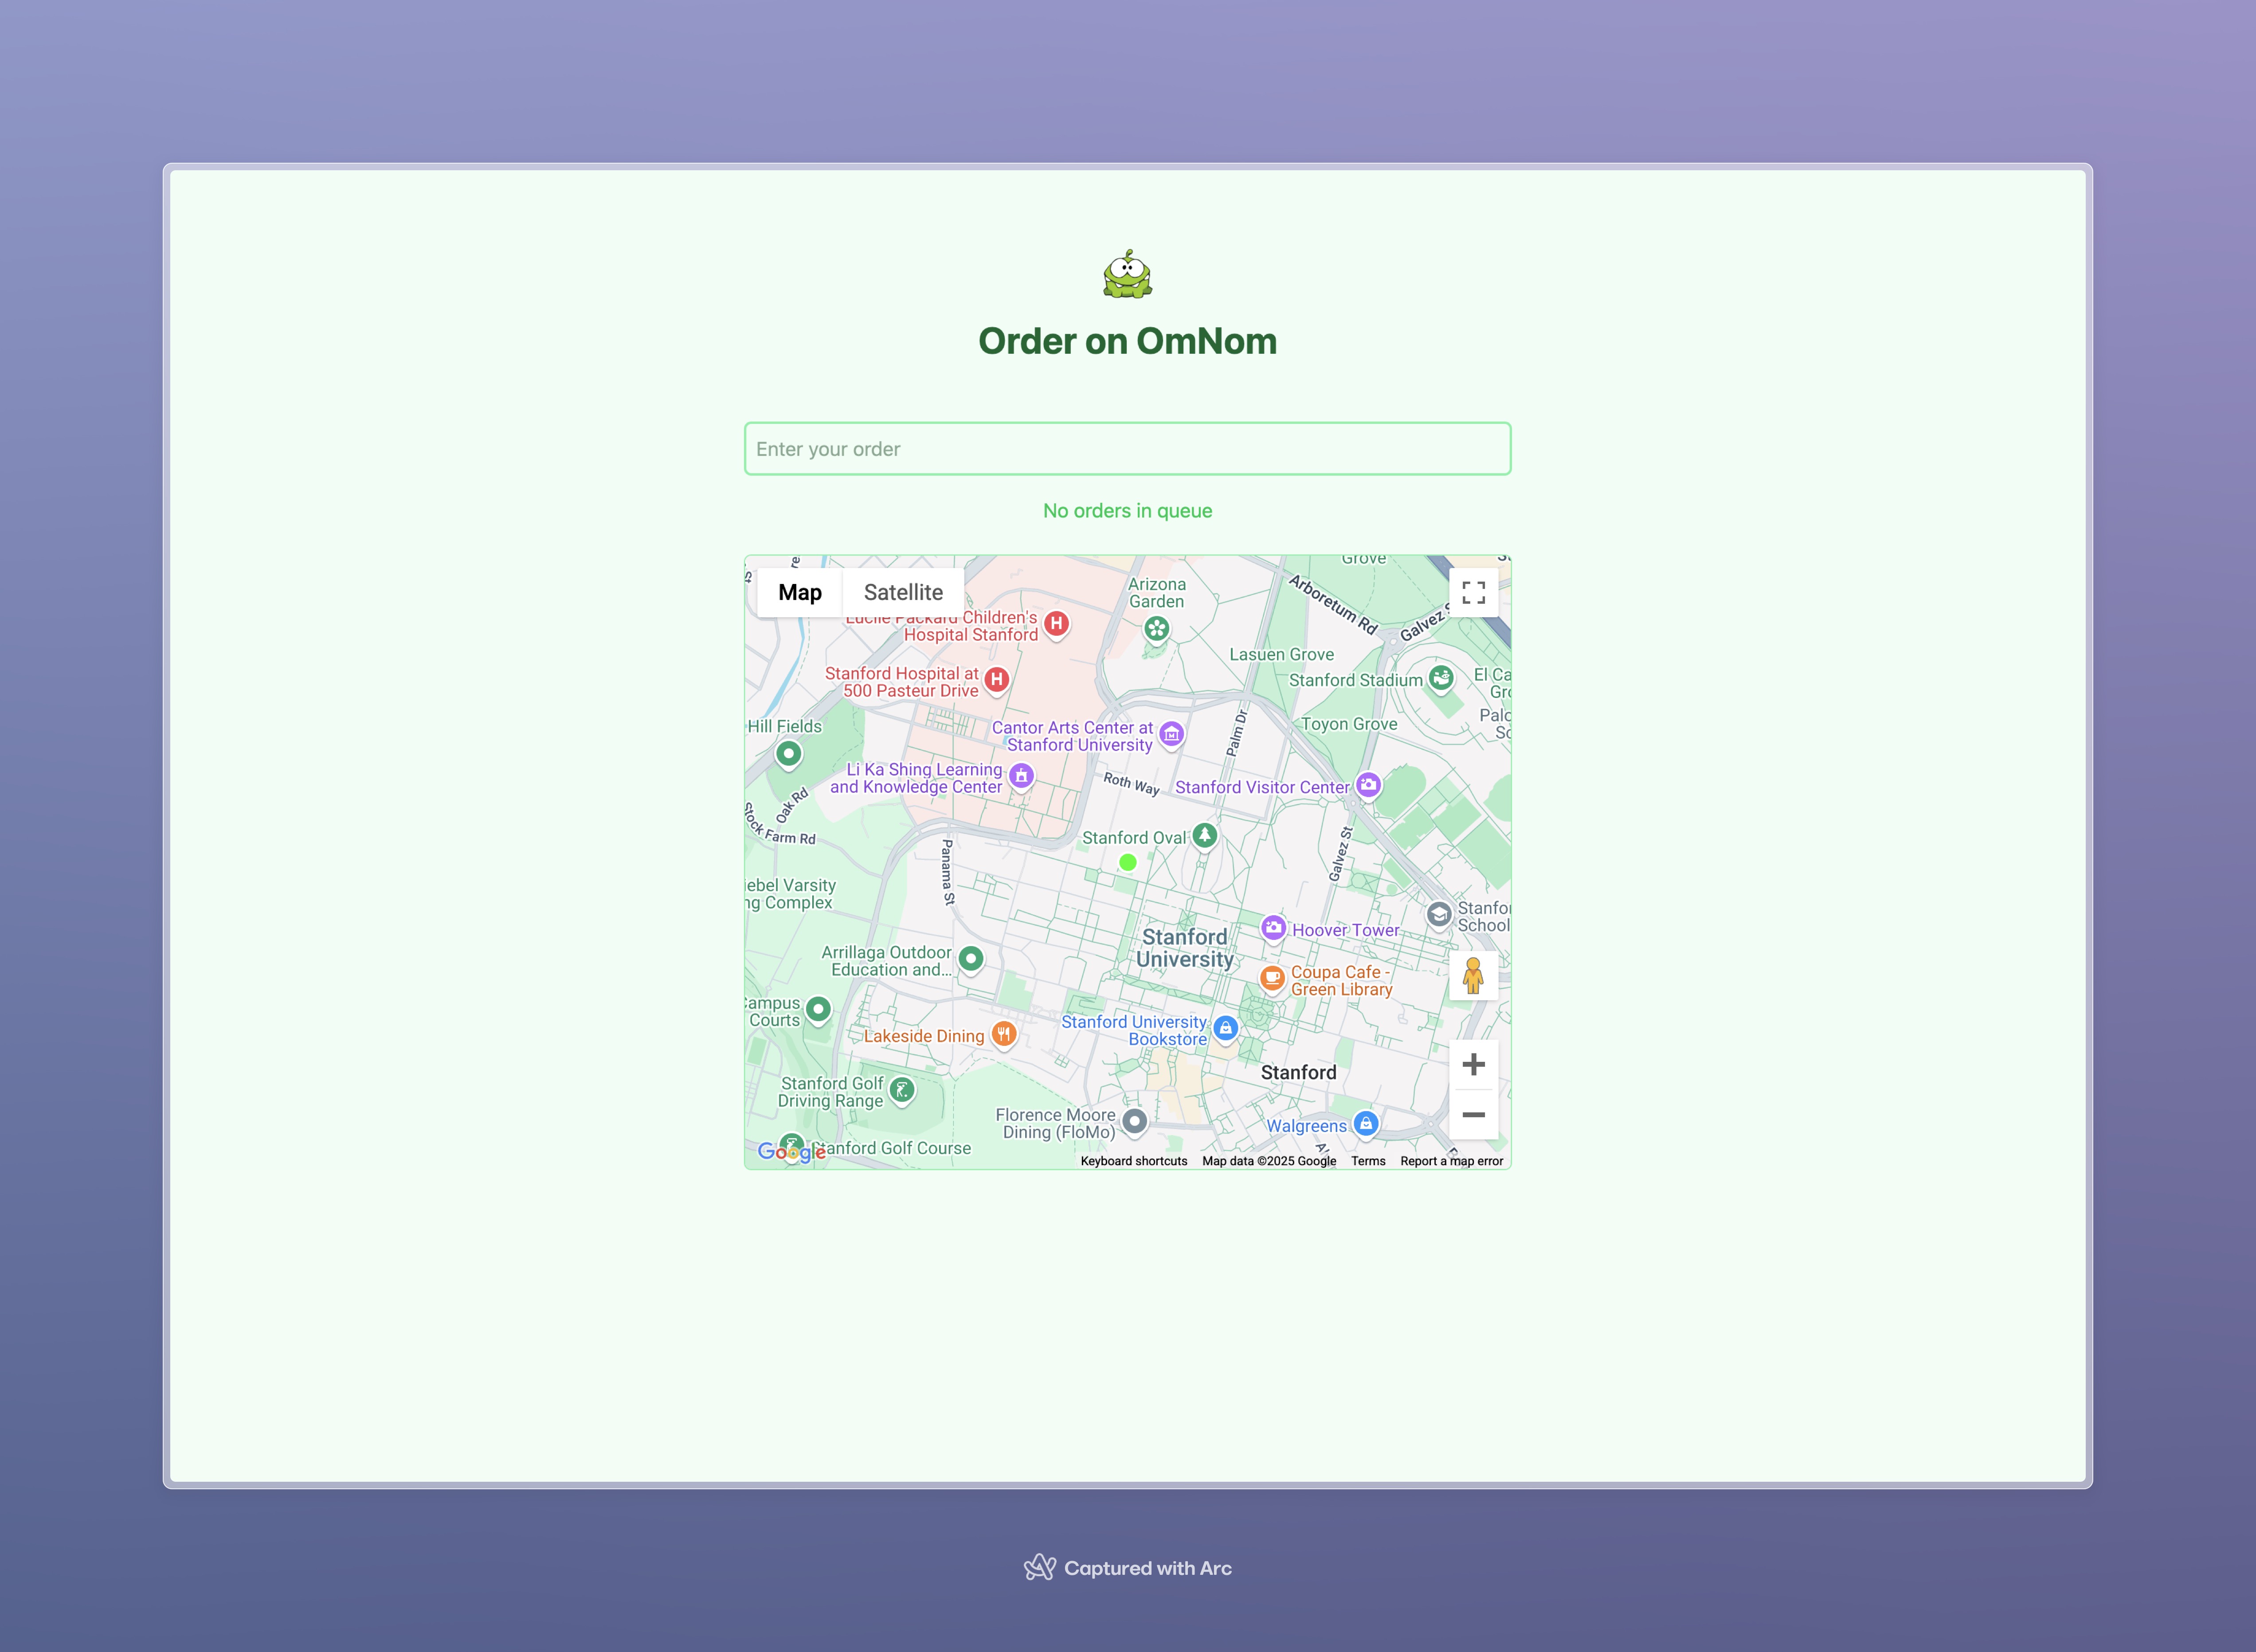Click the green delivery location dot
Viewport: 2256px width, 1652px height.
pyautogui.click(x=1127, y=862)
